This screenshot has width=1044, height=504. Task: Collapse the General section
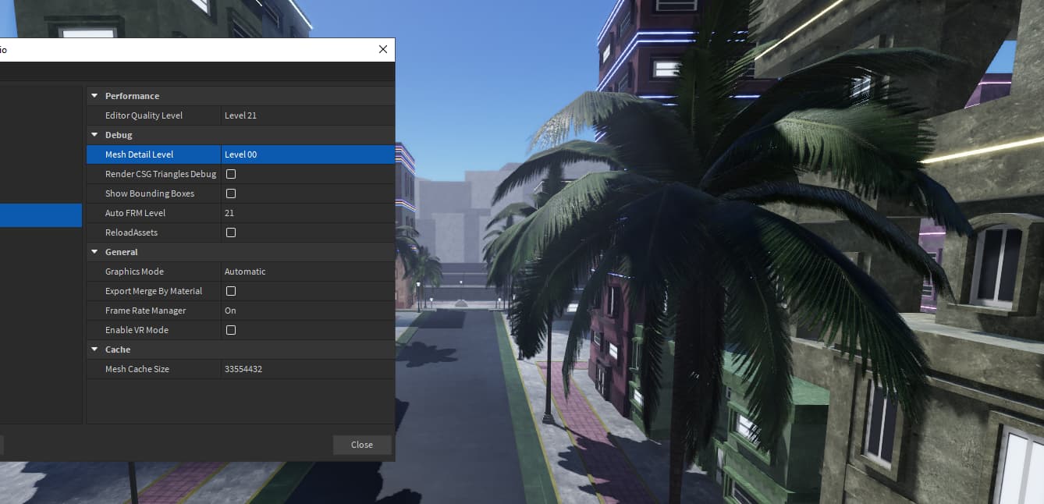point(94,251)
